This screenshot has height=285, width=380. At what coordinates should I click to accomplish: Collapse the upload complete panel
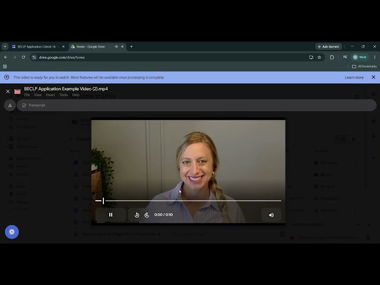pos(359,224)
